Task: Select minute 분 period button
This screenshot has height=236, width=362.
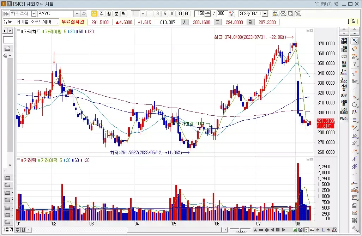Action: point(116,14)
